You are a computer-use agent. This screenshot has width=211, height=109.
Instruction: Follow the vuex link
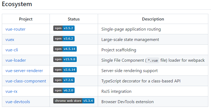point(10,40)
